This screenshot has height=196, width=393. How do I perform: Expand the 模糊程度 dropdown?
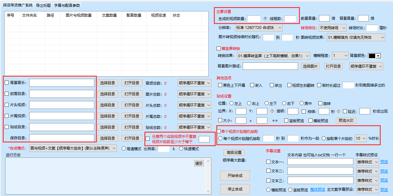tap(340, 56)
